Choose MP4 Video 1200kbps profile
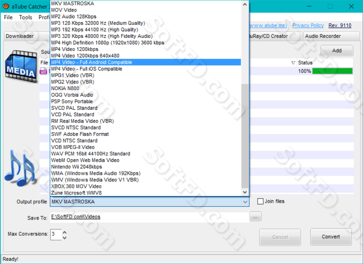Screen dimensions: 363x264 pos(146,49)
